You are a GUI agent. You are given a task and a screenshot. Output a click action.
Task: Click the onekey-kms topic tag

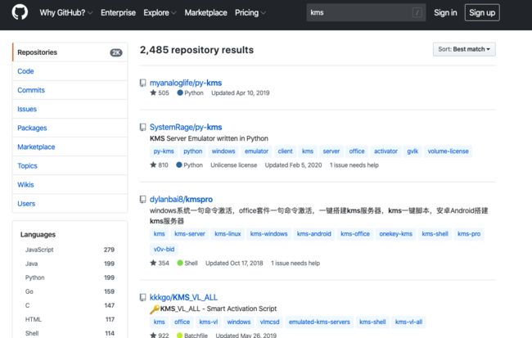[395, 234]
